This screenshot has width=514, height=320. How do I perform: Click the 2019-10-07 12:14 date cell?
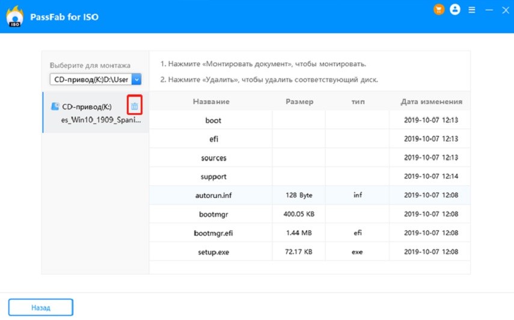point(431,176)
